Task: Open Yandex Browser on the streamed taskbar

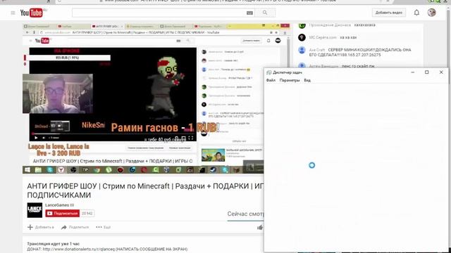Action: pos(61,170)
